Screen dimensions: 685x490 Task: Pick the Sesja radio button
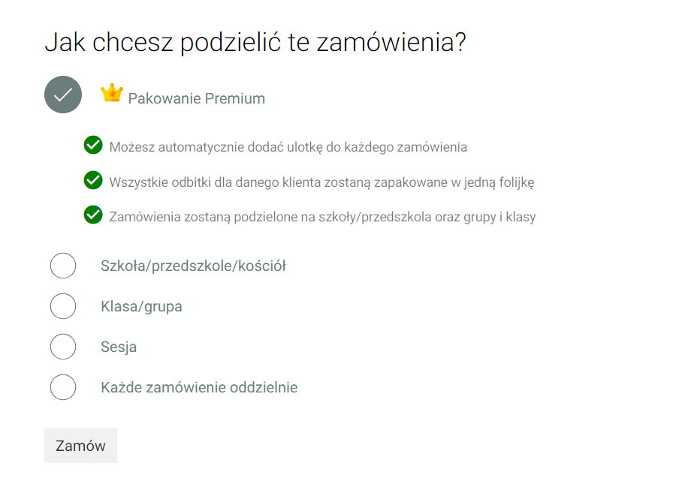pos(63,347)
